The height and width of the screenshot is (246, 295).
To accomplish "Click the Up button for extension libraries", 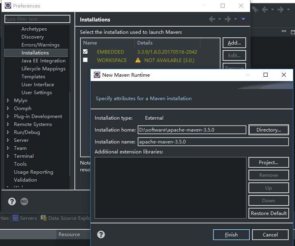I will click(x=269, y=188).
